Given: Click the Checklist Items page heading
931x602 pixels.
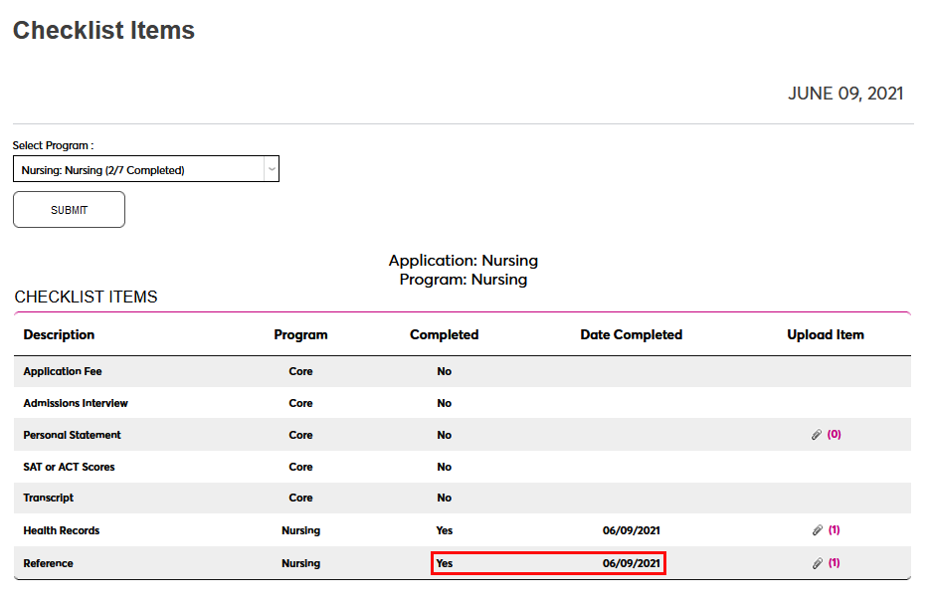Looking at the screenshot, I should (103, 31).
